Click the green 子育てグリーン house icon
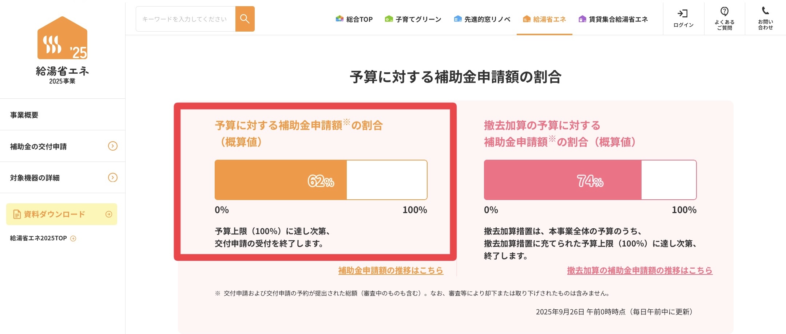Screen dimensions: 786x334 [x=389, y=19]
